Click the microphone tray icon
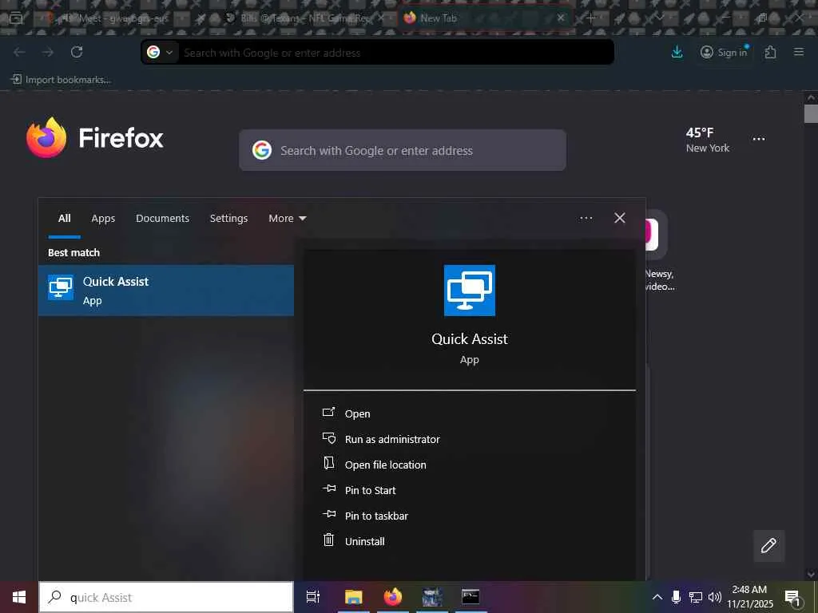 pyautogui.click(x=676, y=597)
